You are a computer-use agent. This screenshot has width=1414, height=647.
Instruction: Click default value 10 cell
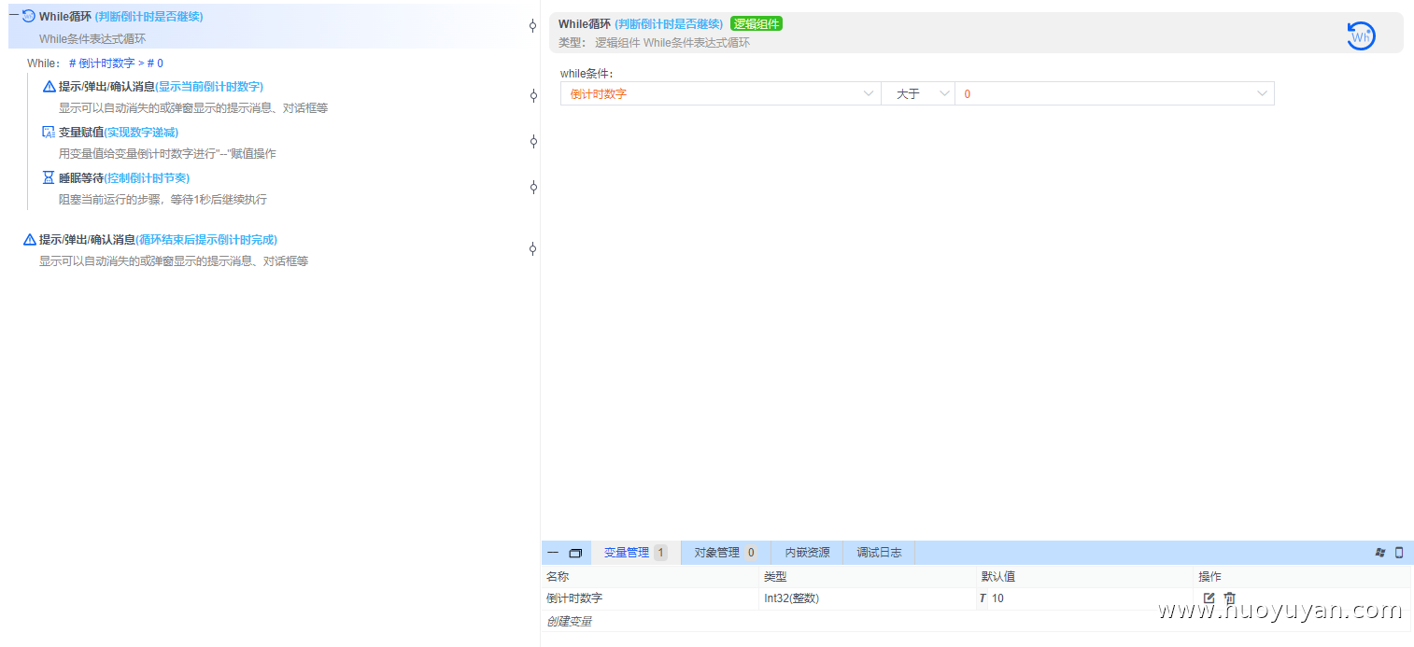click(1084, 598)
